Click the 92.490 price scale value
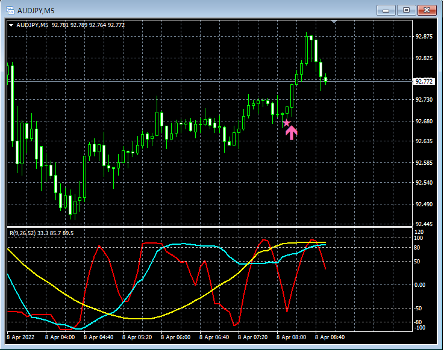 pos(424,204)
